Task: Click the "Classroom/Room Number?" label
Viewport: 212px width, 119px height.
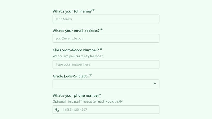Action: [x=76, y=50]
